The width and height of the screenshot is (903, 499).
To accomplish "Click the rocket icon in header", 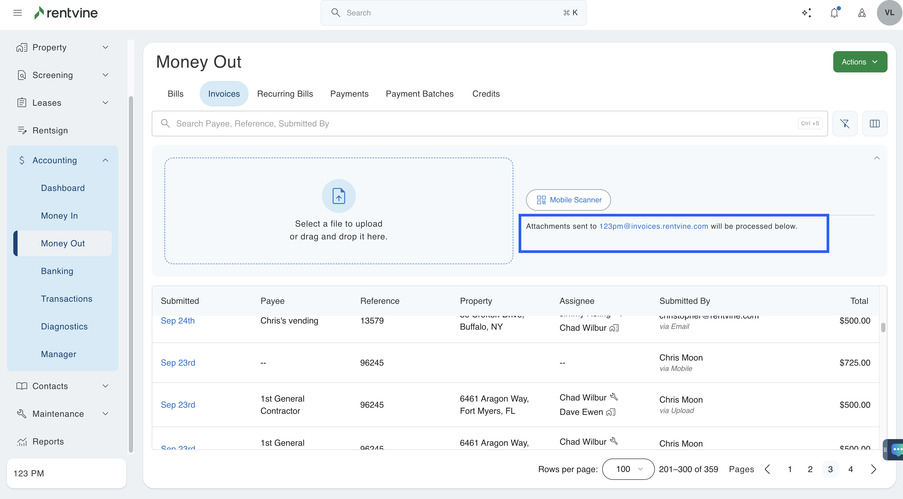I will (x=862, y=13).
